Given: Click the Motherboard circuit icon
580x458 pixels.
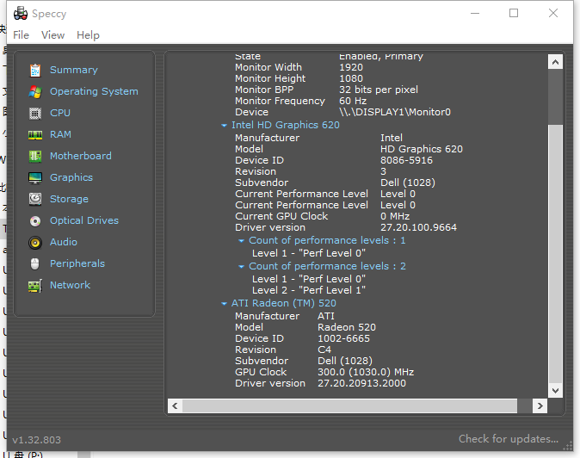Looking at the screenshot, I should click(35, 156).
